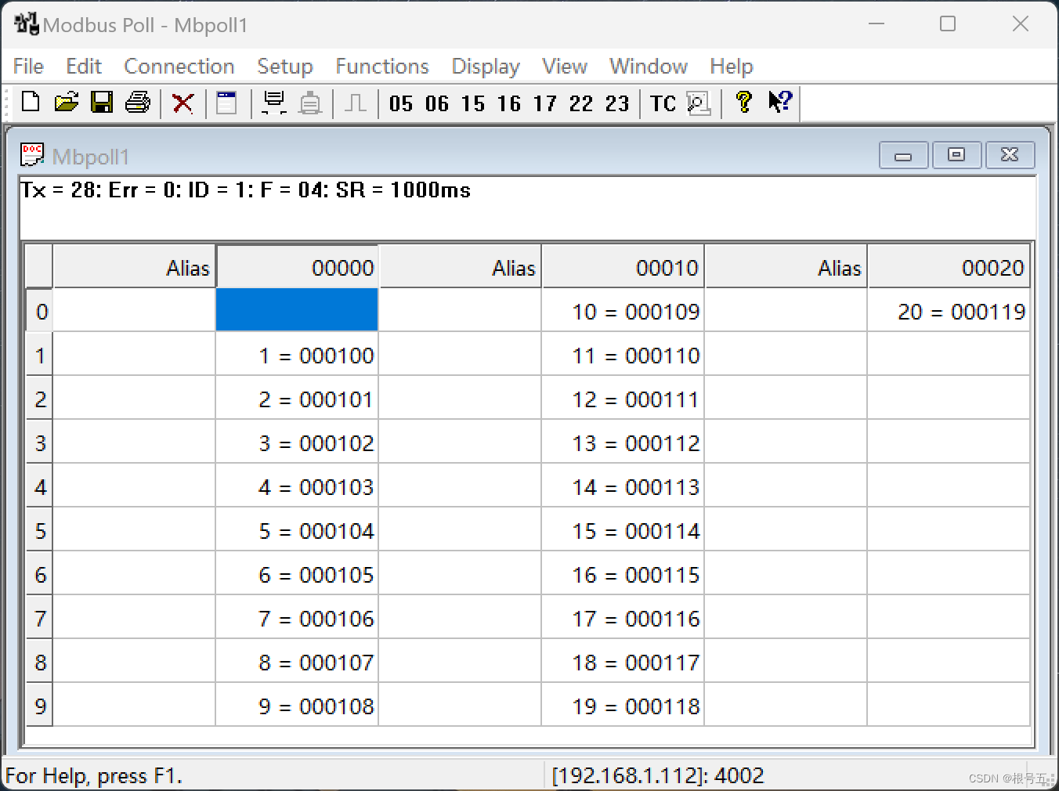
Task: Click the TC test center button
Action: coord(663,103)
